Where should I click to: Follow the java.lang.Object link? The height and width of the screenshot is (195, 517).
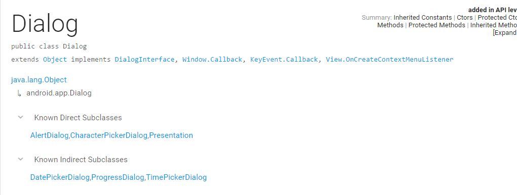39,80
